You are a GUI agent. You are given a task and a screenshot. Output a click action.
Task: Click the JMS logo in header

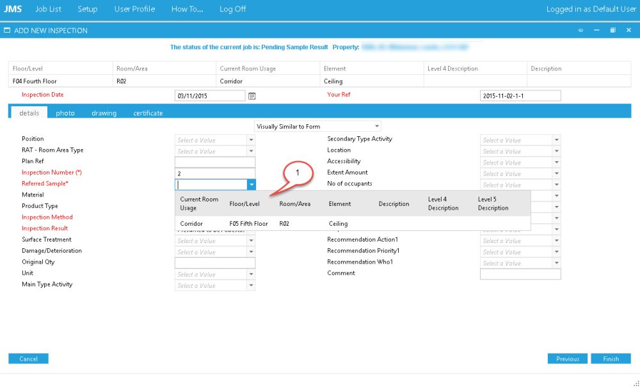(13, 9)
